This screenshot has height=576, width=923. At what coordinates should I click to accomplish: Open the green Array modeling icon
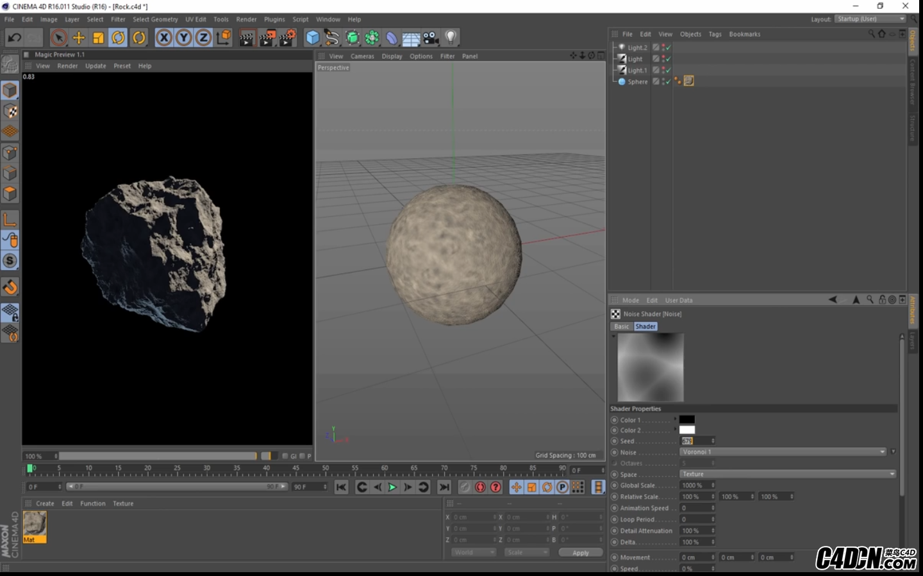point(372,38)
